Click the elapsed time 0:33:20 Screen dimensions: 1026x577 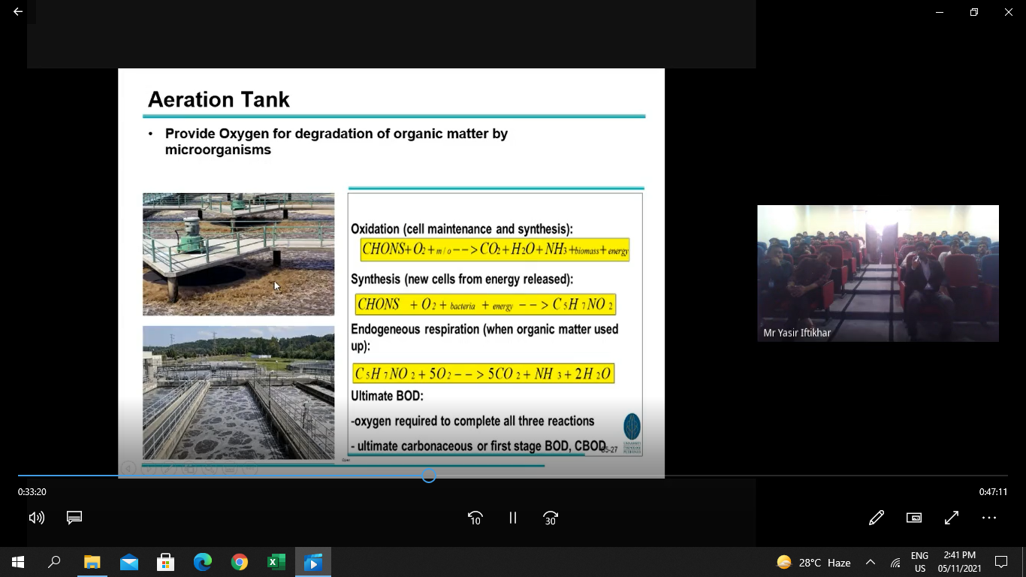32,492
